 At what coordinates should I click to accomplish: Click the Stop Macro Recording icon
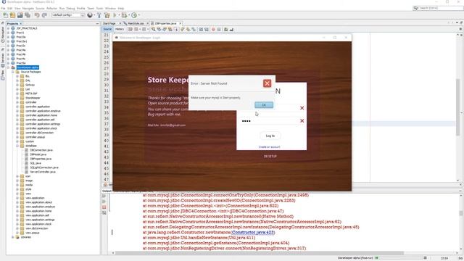coord(219,29)
